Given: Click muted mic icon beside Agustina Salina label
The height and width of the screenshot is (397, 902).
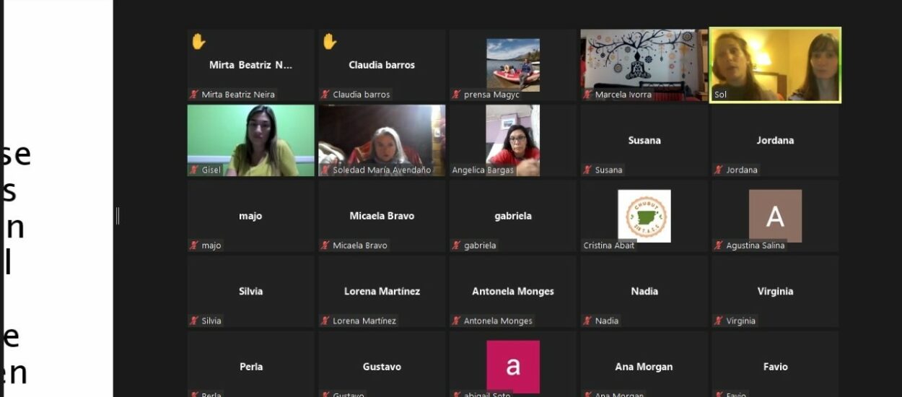Looking at the screenshot, I should coord(719,245).
